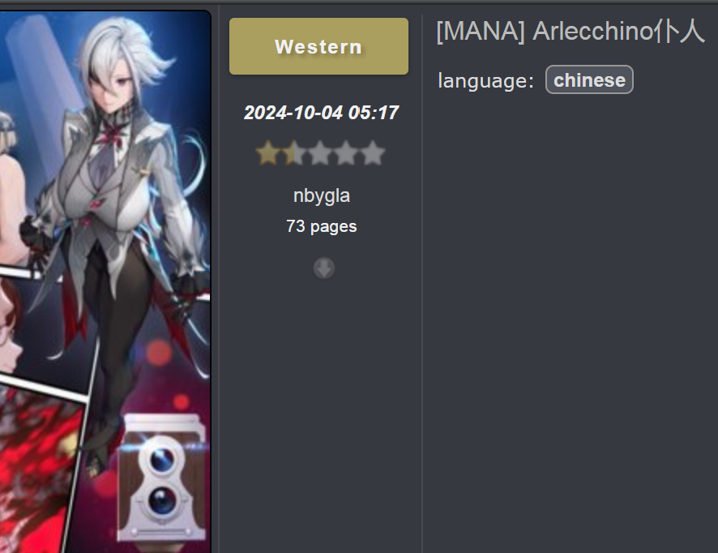Rate the gallery one star

click(x=268, y=153)
